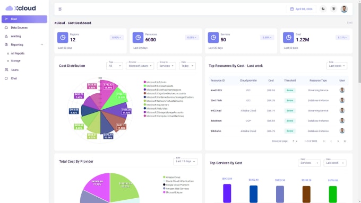Open the Users sidebar item
This screenshot has width=361, height=203.
tap(24, 69)
